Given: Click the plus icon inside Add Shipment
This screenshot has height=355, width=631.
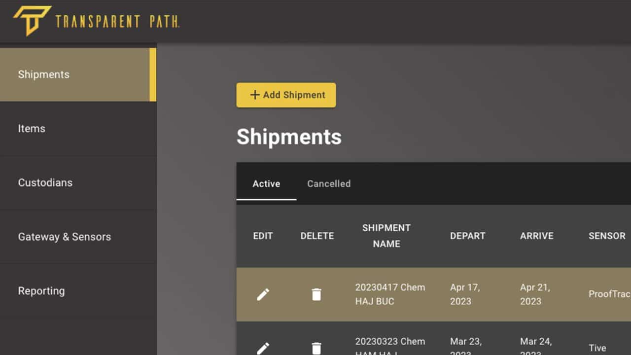Looking at the screenshot, I should point(254,95).
